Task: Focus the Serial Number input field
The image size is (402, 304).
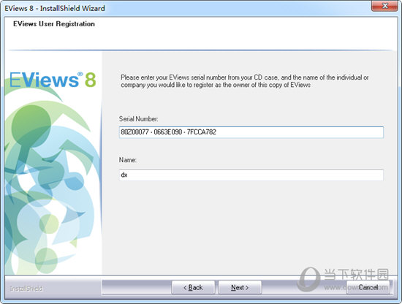Action: pos(251,132)
